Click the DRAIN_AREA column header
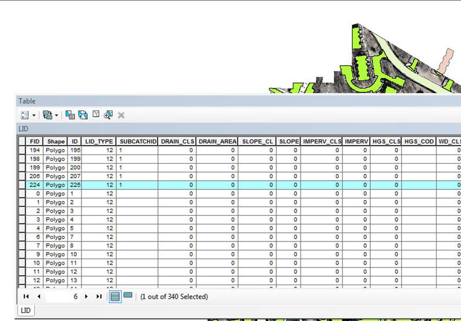This screenshot has height=321, width=461. (x=217, y=141)
